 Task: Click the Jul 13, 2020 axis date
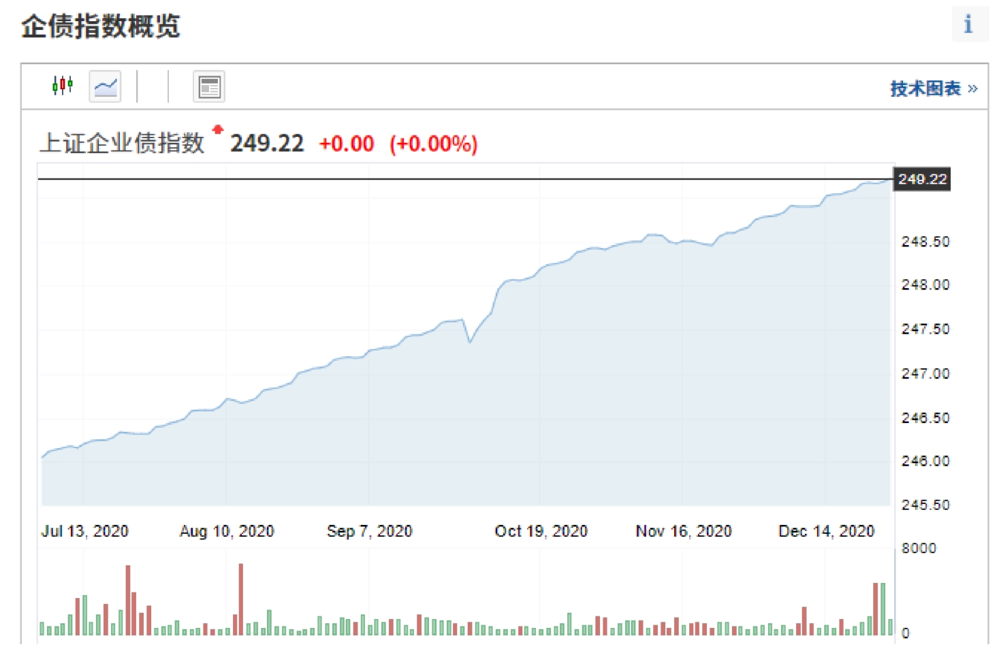tap(85, 531)
